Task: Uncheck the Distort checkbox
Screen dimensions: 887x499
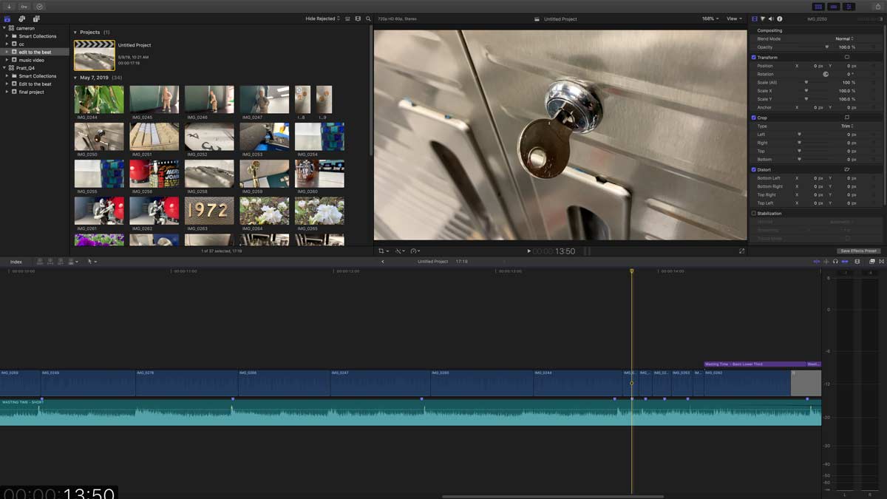Action: coord(754,169)
